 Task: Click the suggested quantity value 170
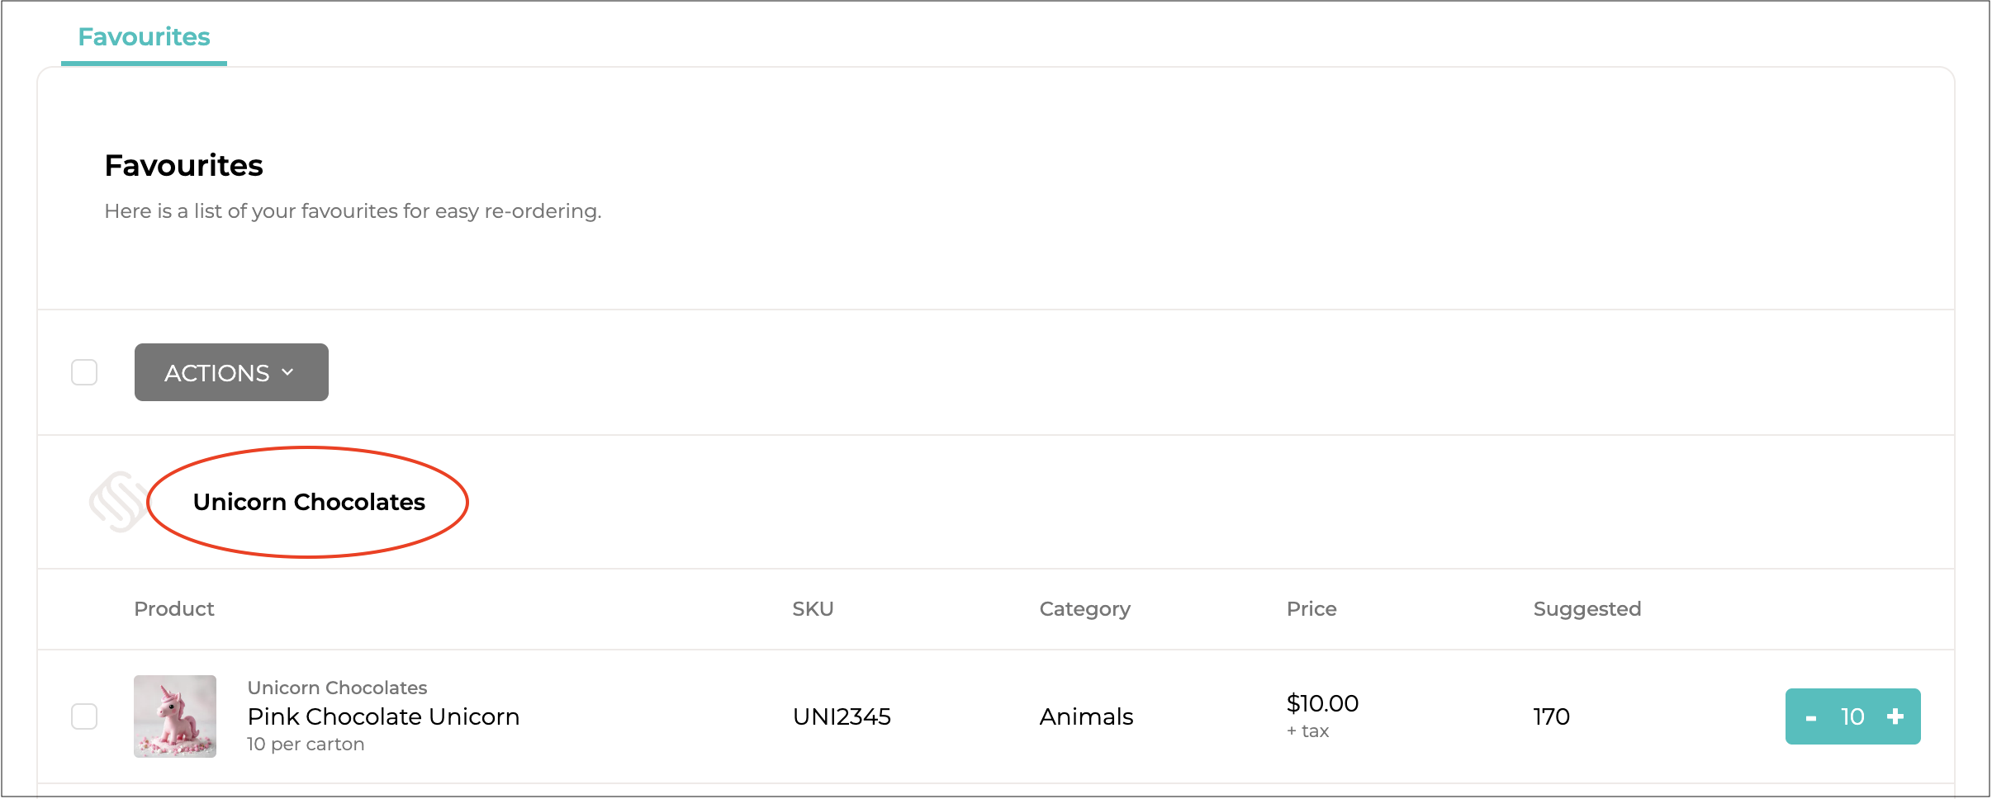point(1551,716)
